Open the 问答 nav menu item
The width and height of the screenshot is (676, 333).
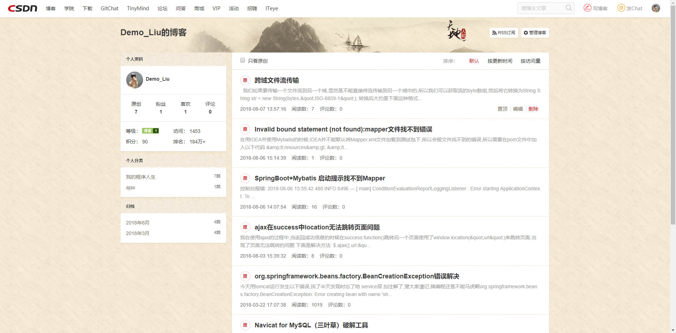click(181, 8)
